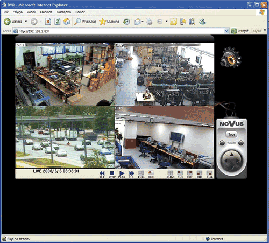Select the QUAD view layout
The height and width of the screenshot is (243, 269).
pos(171,174)
